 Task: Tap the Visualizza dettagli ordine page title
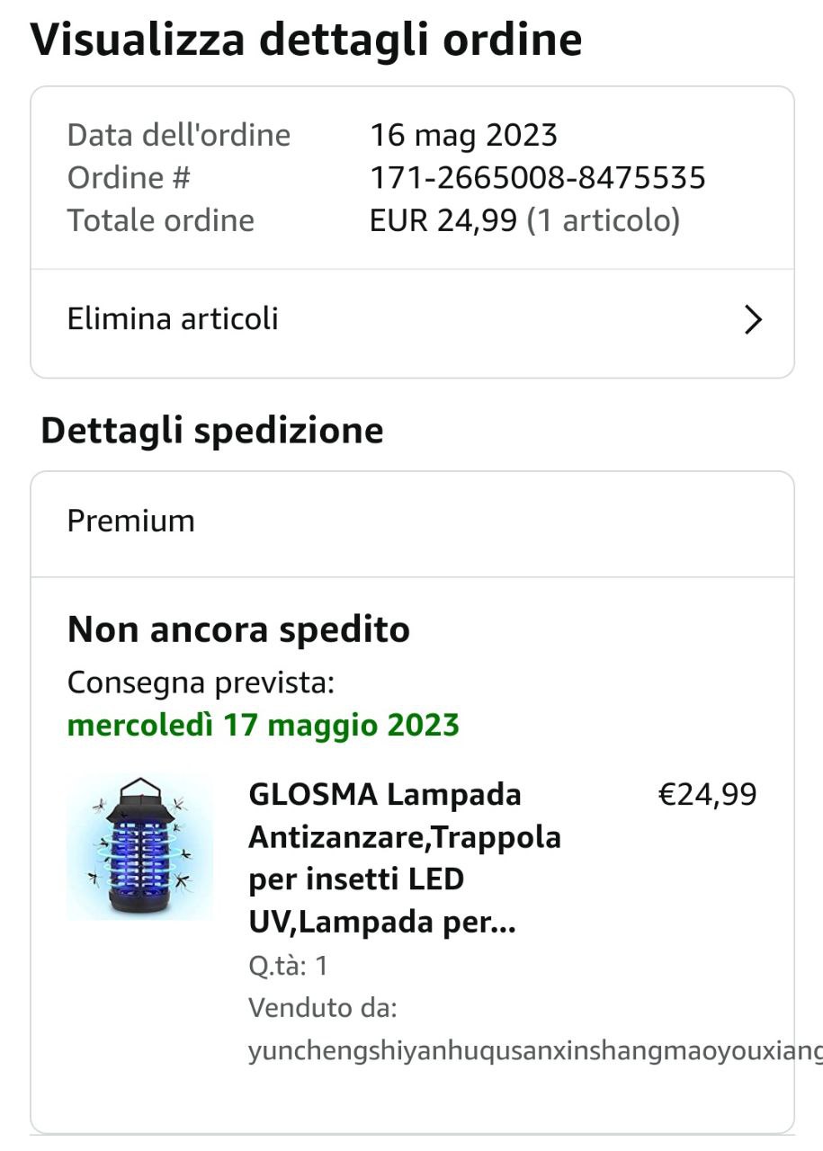click(x=306, y=40)
